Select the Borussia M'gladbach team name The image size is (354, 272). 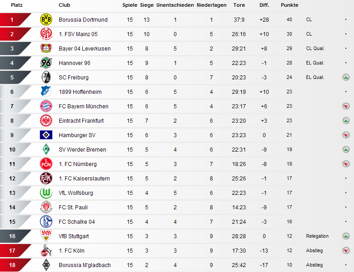click(85, 265)
